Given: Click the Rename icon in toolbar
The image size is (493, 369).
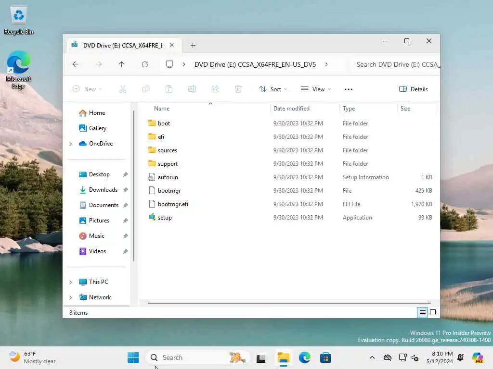Looking at the screenshot, I should pyautogui.click(x=192, y=89).
